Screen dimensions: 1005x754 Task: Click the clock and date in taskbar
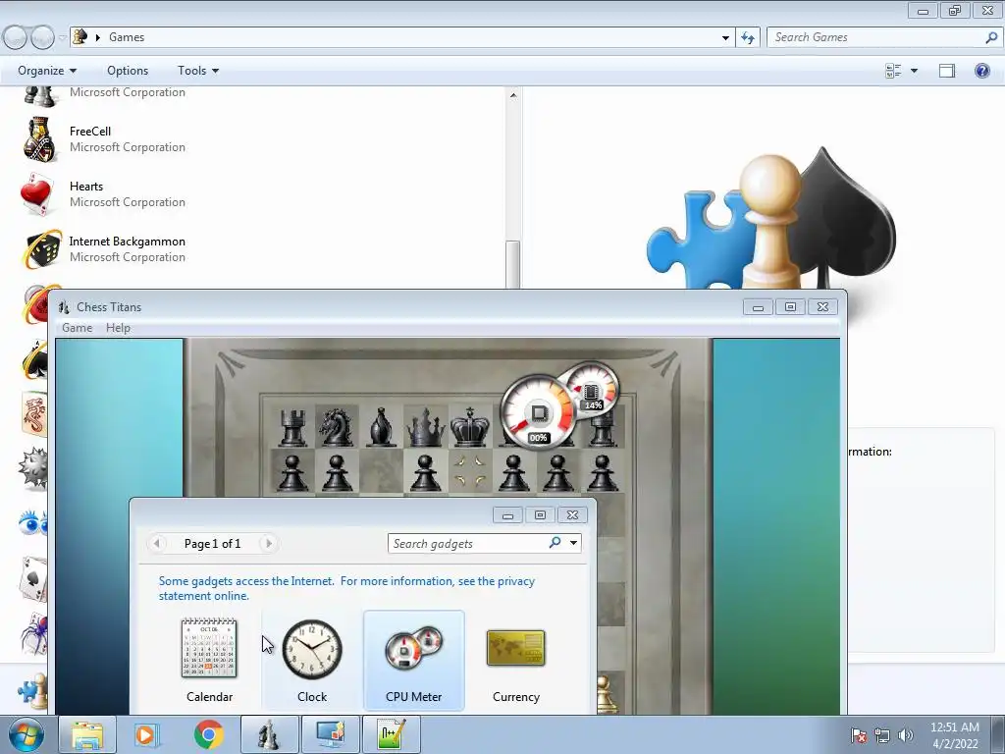pyautogui.click(x=955, y=735)
